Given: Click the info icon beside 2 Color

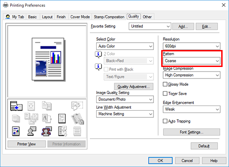Looking at the screenshot, I should 98,54.
